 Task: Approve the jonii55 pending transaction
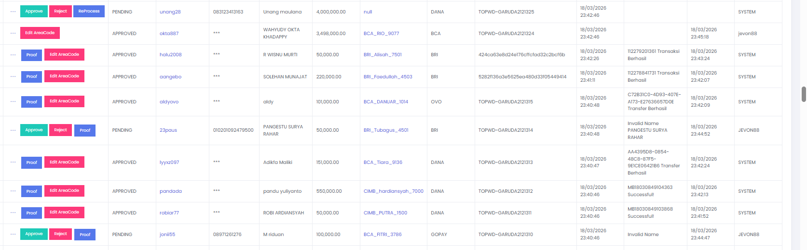(34, 234)
